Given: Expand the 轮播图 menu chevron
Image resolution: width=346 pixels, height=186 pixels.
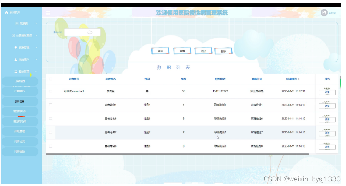Looking at the screenshot, I should click(36, 23).
